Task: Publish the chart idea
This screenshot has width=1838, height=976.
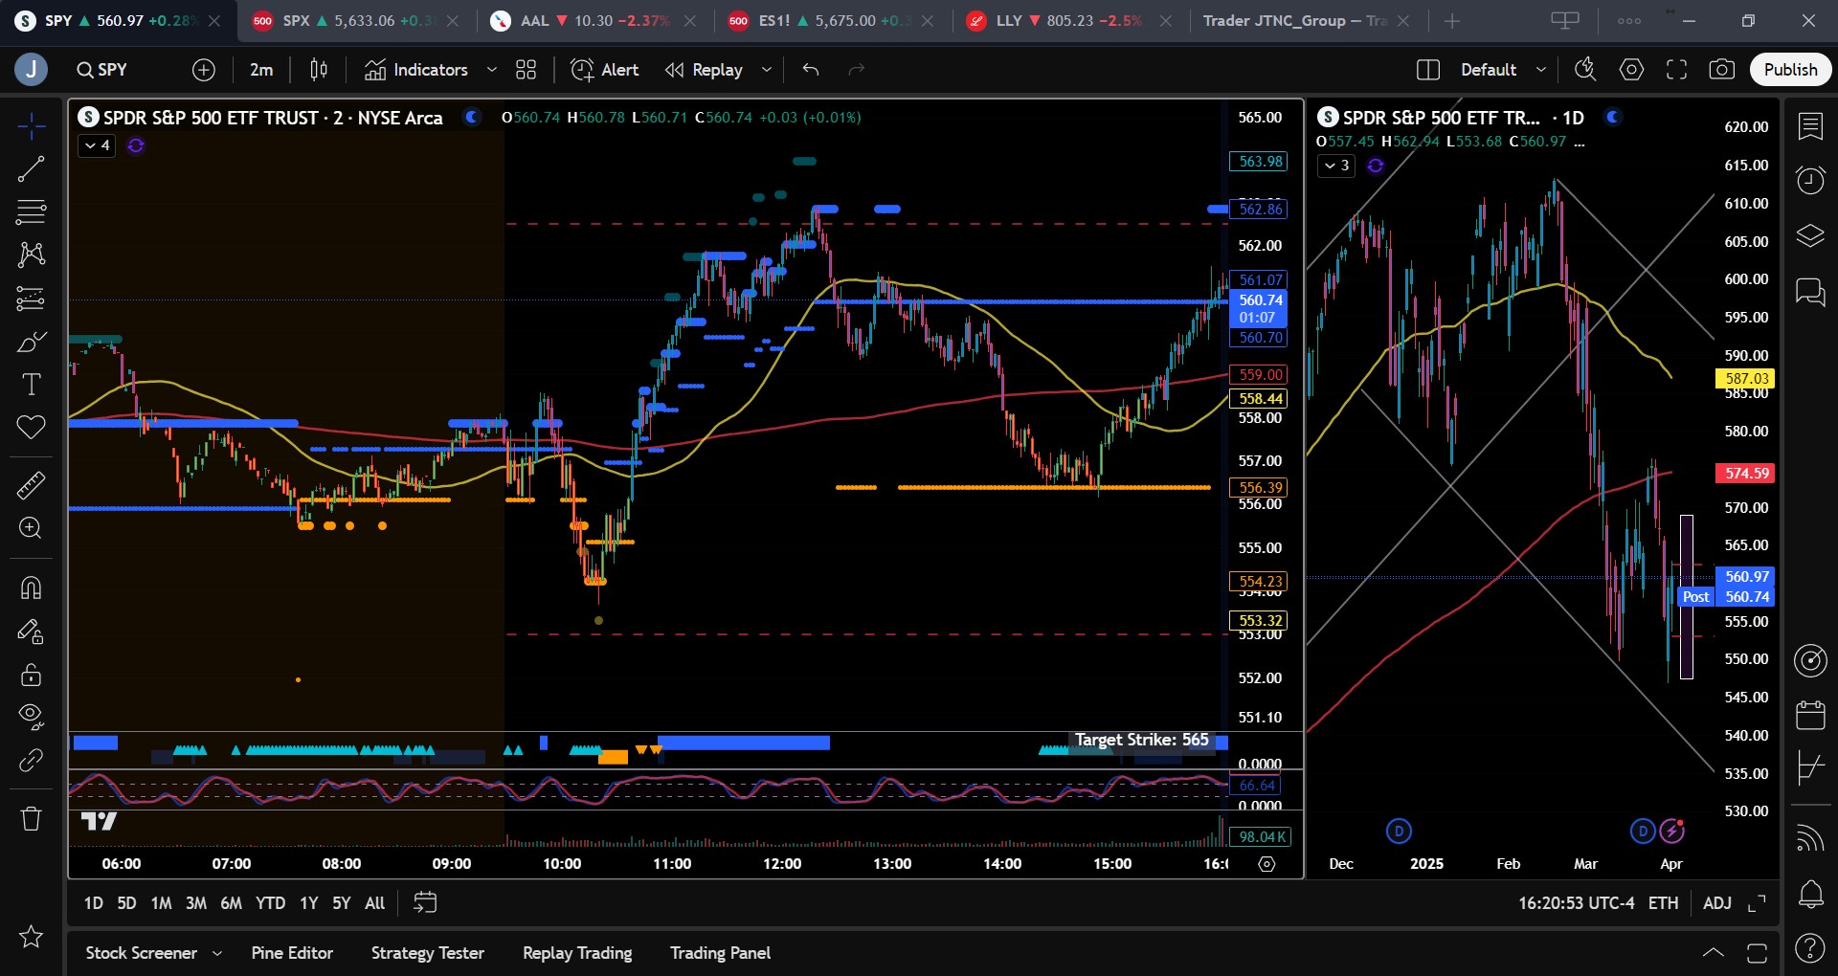Action: pos(1790,70)
